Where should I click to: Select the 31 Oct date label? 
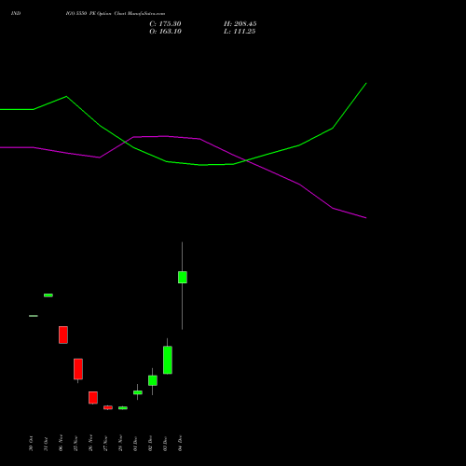coord(46,444)
